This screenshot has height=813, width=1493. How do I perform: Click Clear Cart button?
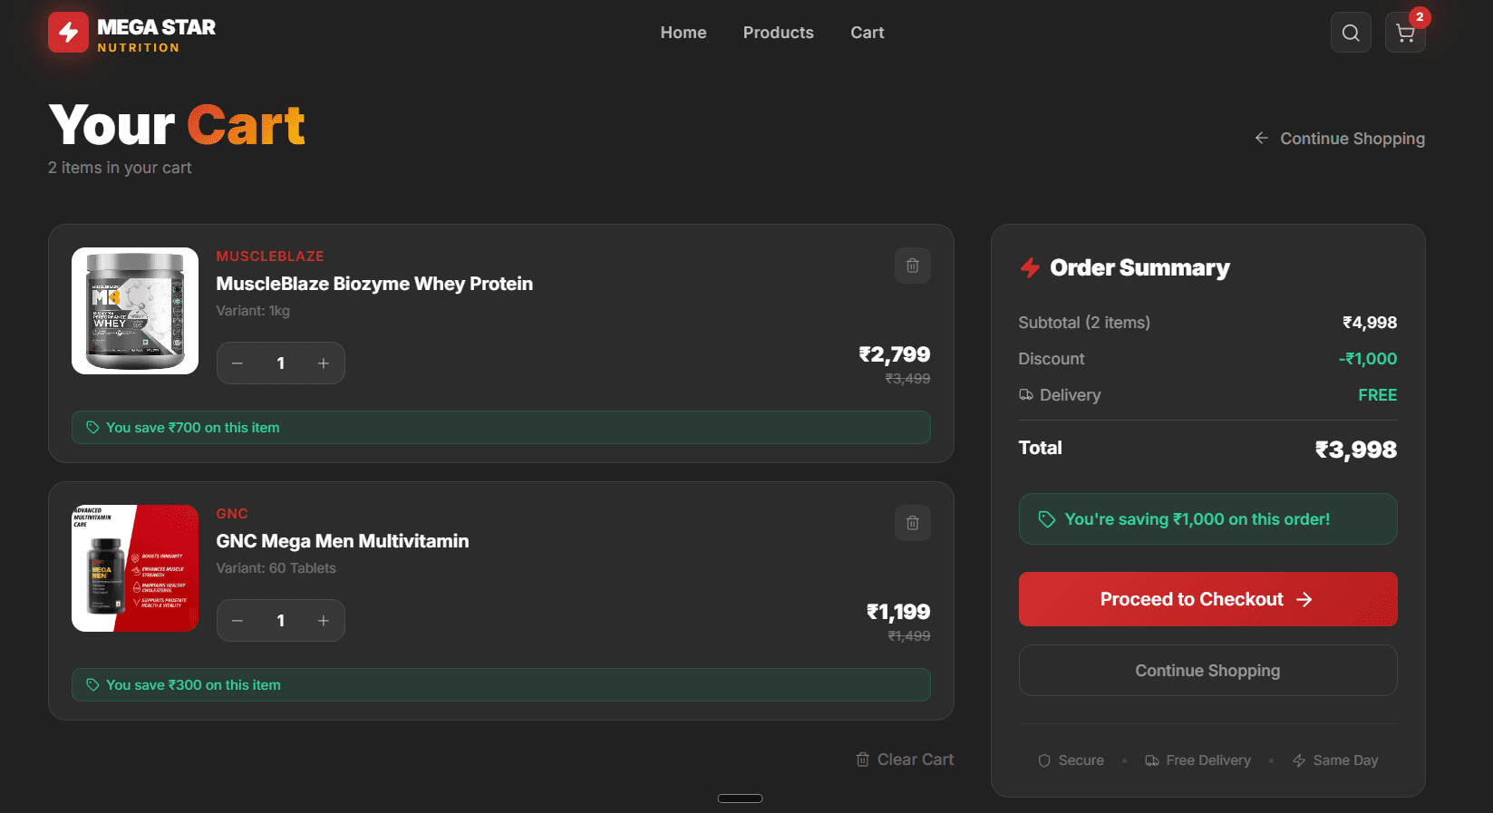click(905, 760)
